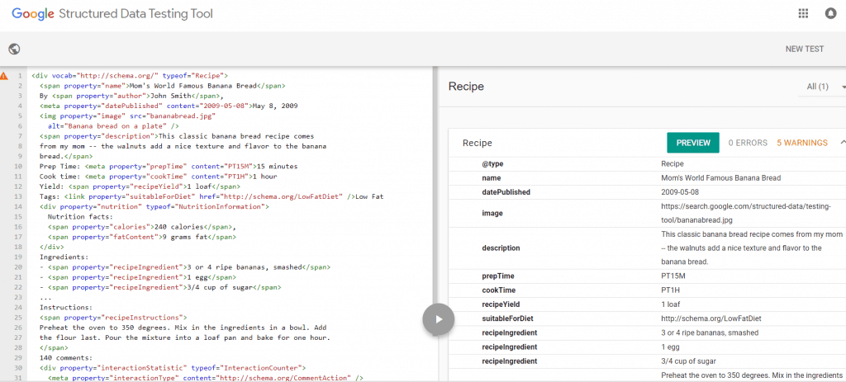This screenshot has height=382, width=846.
Task: Run the test with the play button
Action: click(439, 319)
